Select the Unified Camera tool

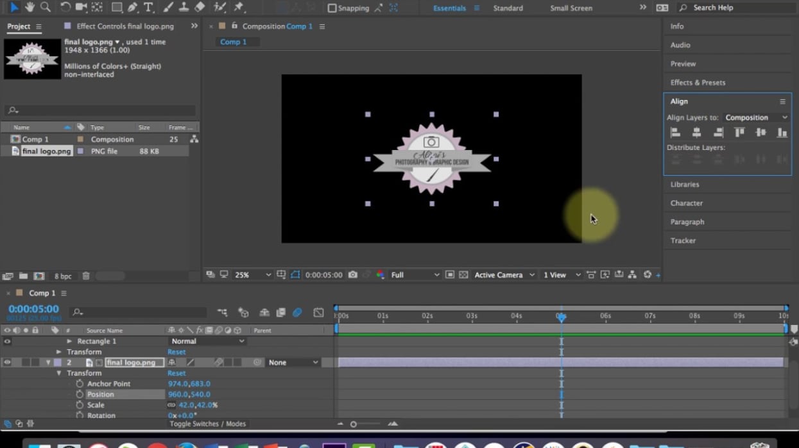click(x=82, y=8)
